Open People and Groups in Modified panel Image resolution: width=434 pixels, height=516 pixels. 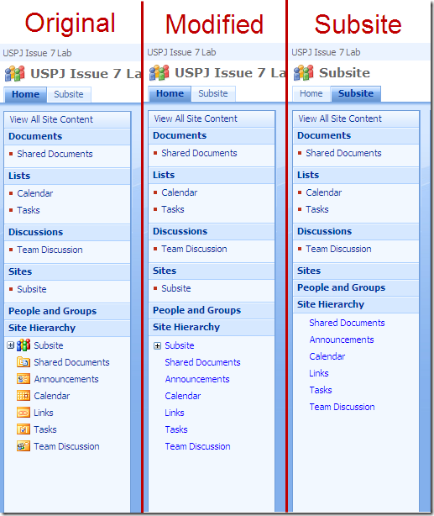pyautogui.click(x=197, y=310)
